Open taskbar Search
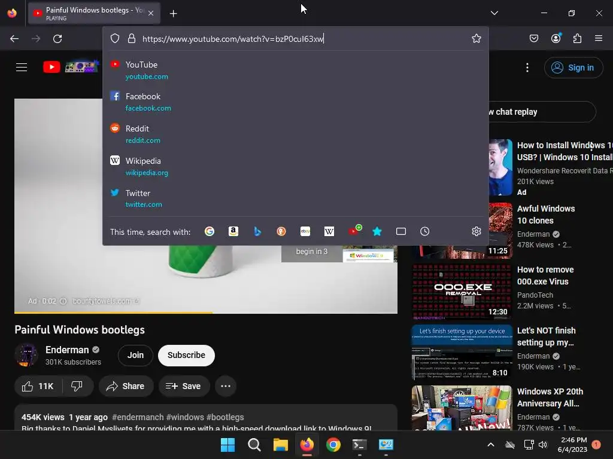 click(254, 445)
